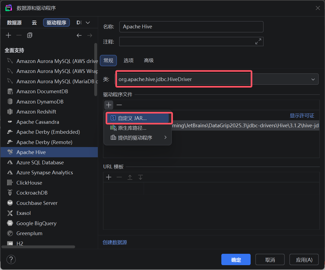Click the 取消 button

(270, 259)
